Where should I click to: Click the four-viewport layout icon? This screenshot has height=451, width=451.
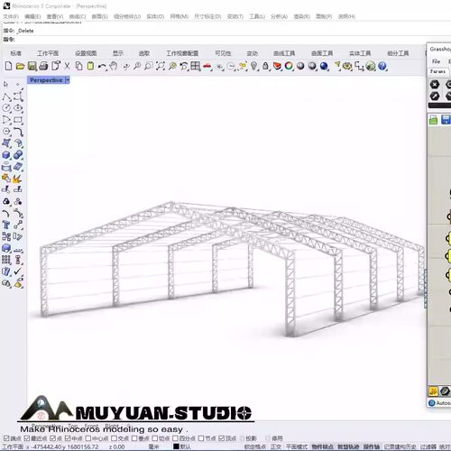pos(196,66)
